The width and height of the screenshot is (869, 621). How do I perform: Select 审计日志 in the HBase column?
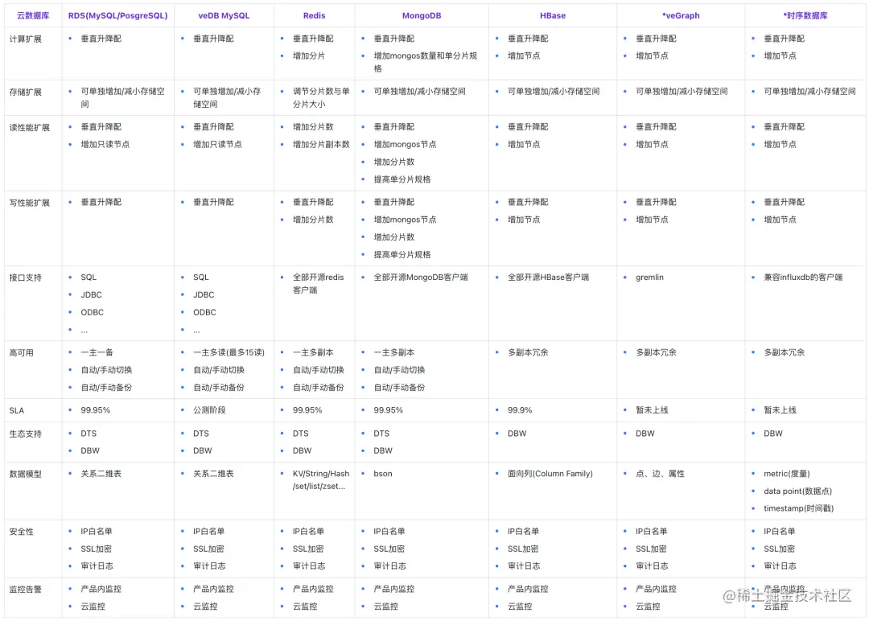[x=524, y=566]
